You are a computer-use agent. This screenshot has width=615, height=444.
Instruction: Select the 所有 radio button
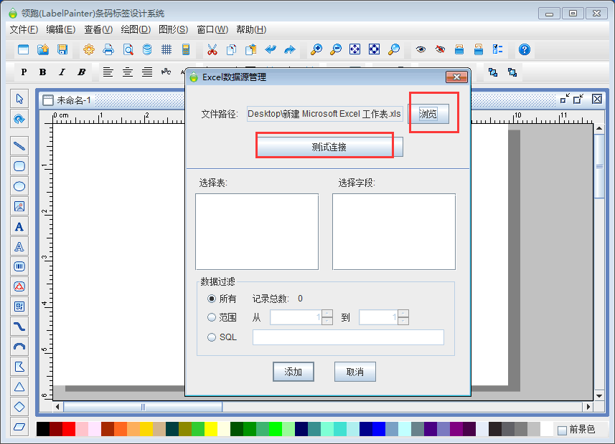(x=212, y=299)
